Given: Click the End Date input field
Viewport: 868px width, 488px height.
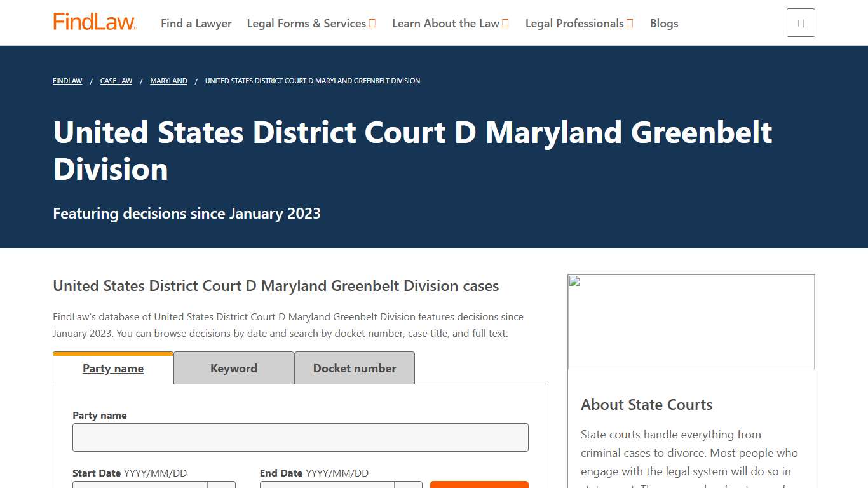Looking at the screenshot, I should point(327,486).
